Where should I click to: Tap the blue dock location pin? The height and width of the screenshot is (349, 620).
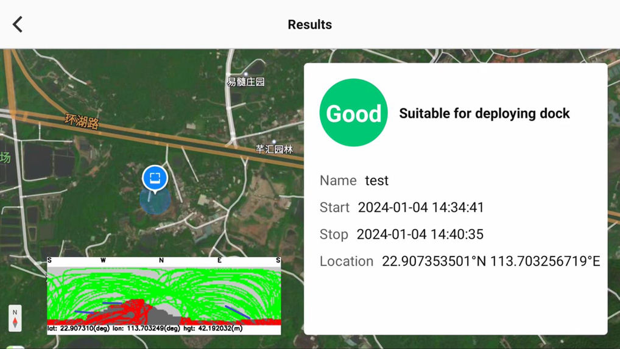155,178
